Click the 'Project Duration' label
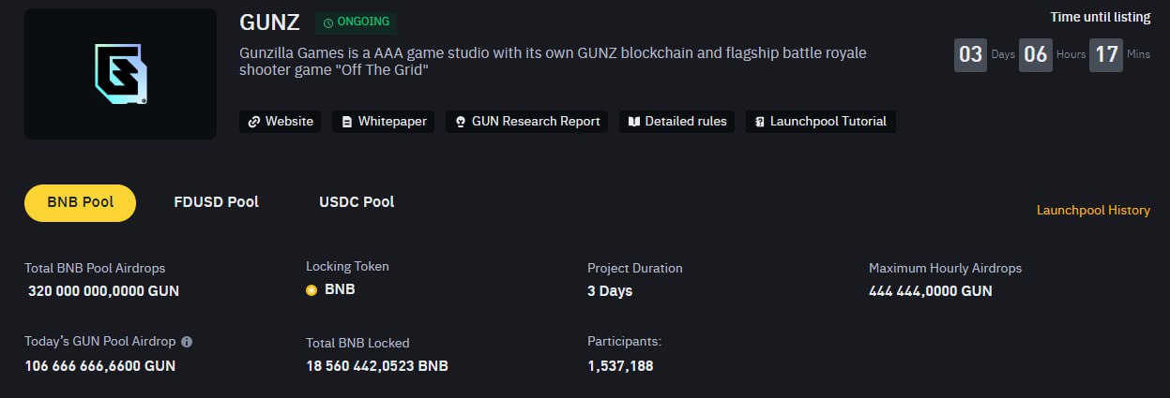Image resolution: width=1170 pixels, height=398 pixels. point(635,268)
